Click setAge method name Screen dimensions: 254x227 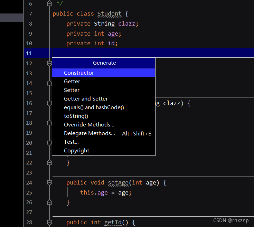pyautogui.click(x=118, y=183)
